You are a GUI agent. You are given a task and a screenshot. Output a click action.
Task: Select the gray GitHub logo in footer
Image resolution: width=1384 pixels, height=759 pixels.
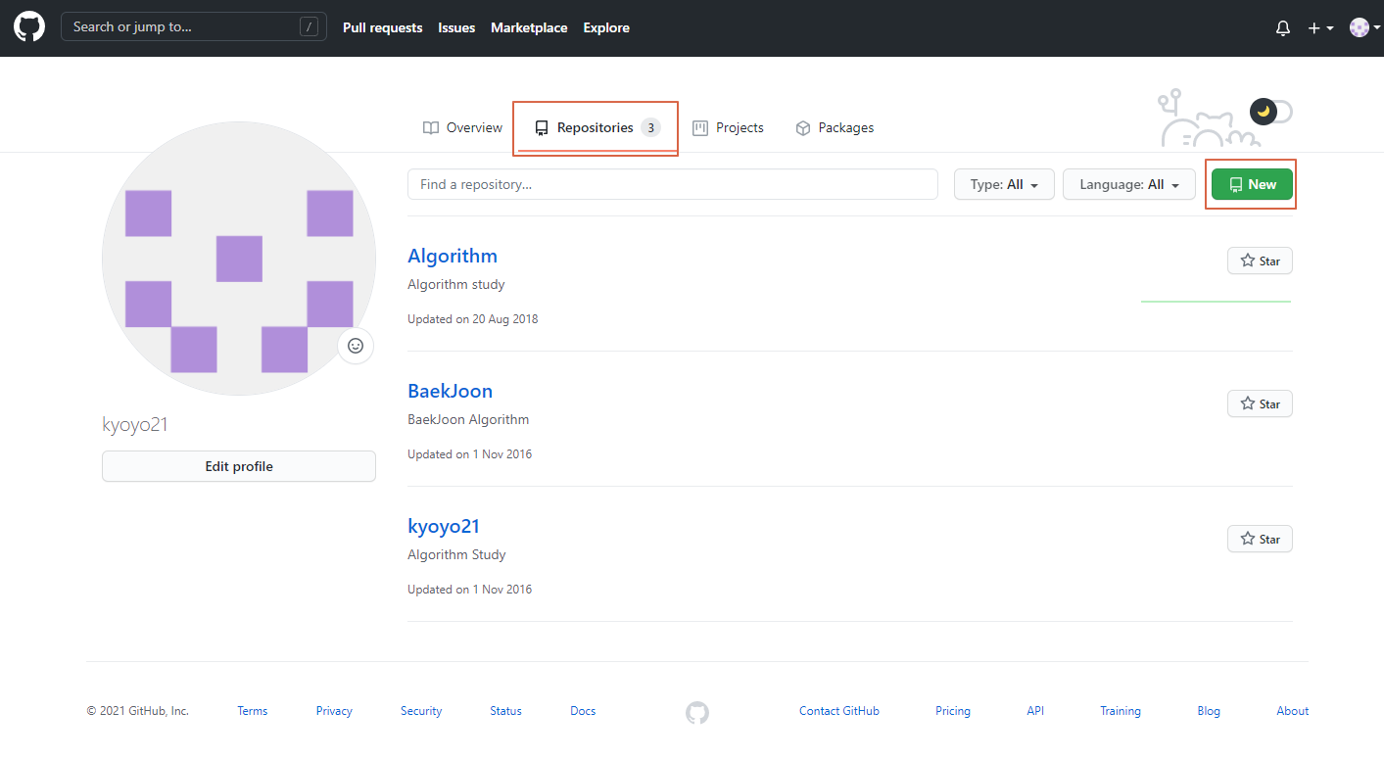point(696,712)
